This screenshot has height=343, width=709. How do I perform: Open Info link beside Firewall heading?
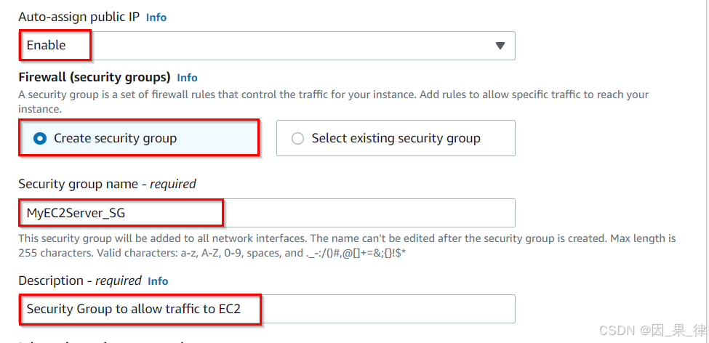pos(187,77)
